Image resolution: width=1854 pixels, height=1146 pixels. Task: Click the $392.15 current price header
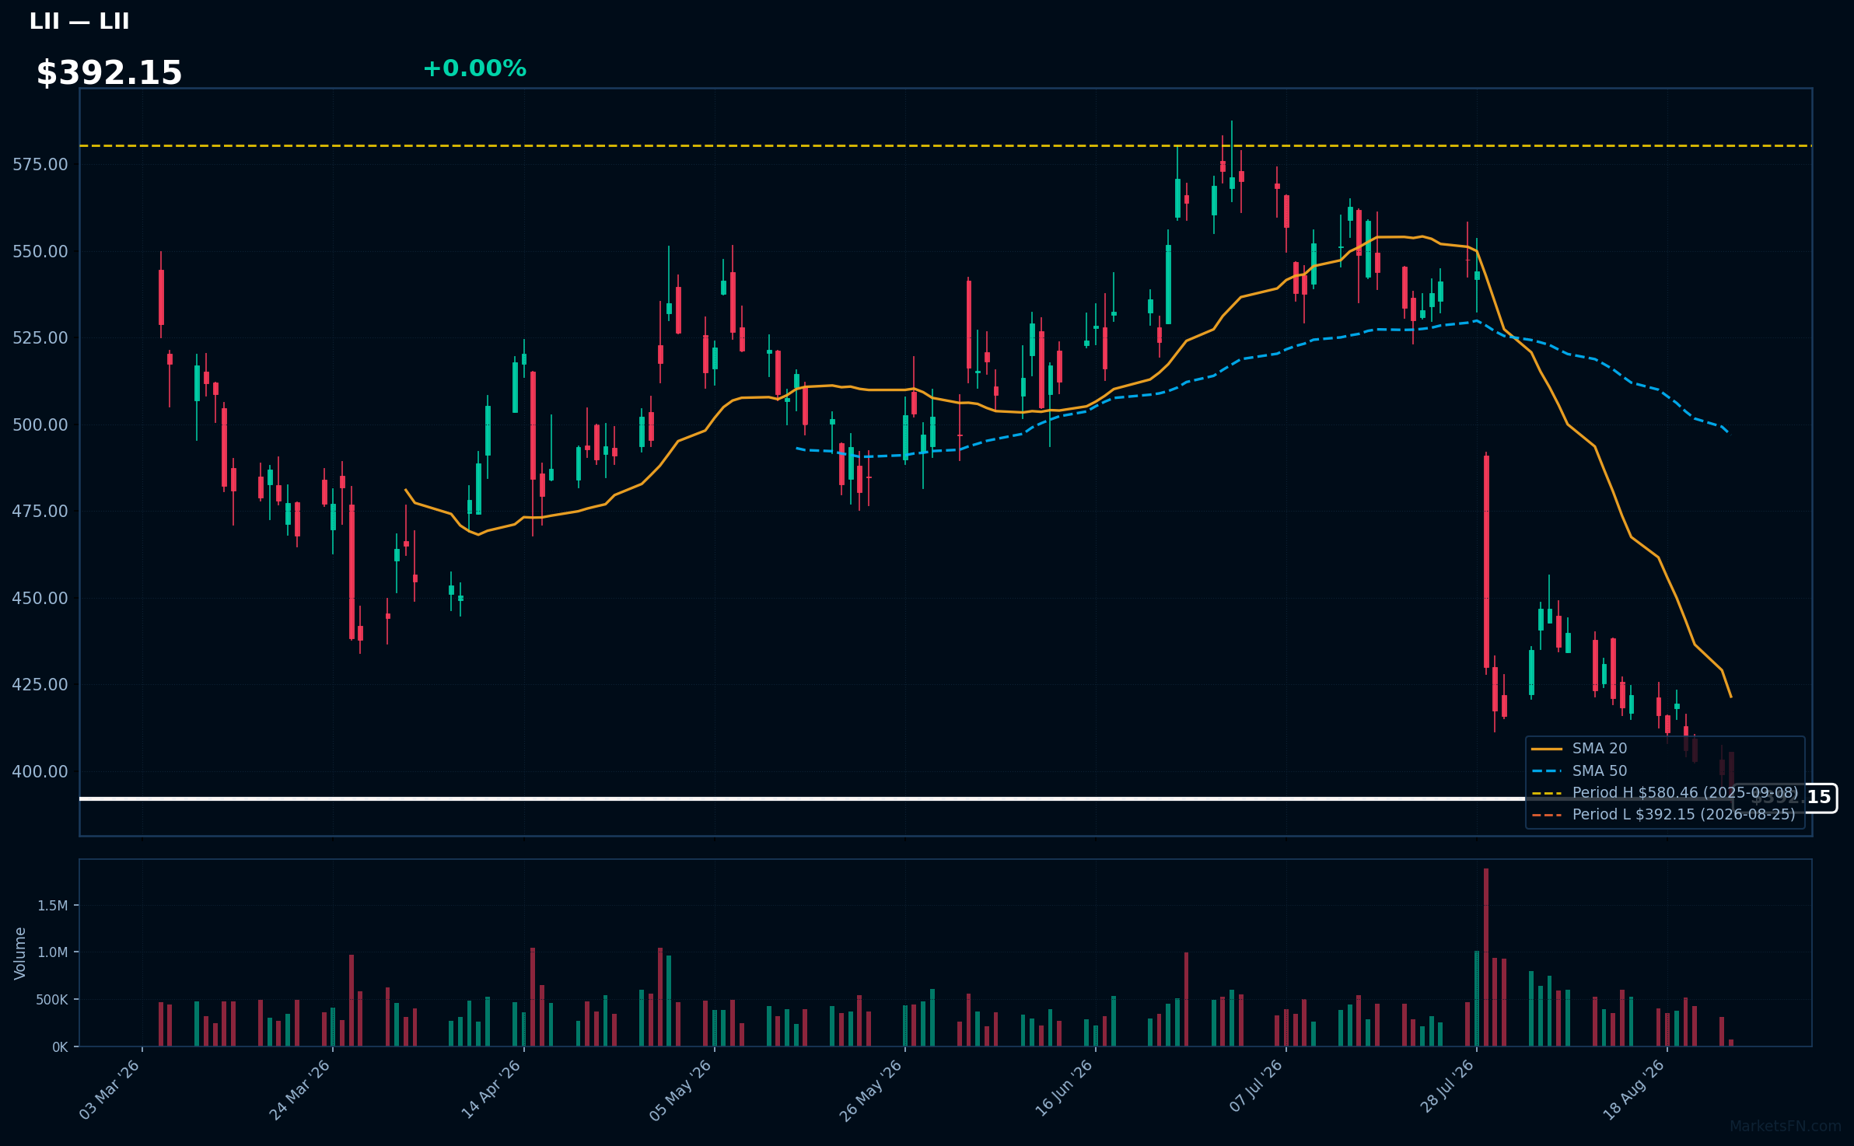109,73
